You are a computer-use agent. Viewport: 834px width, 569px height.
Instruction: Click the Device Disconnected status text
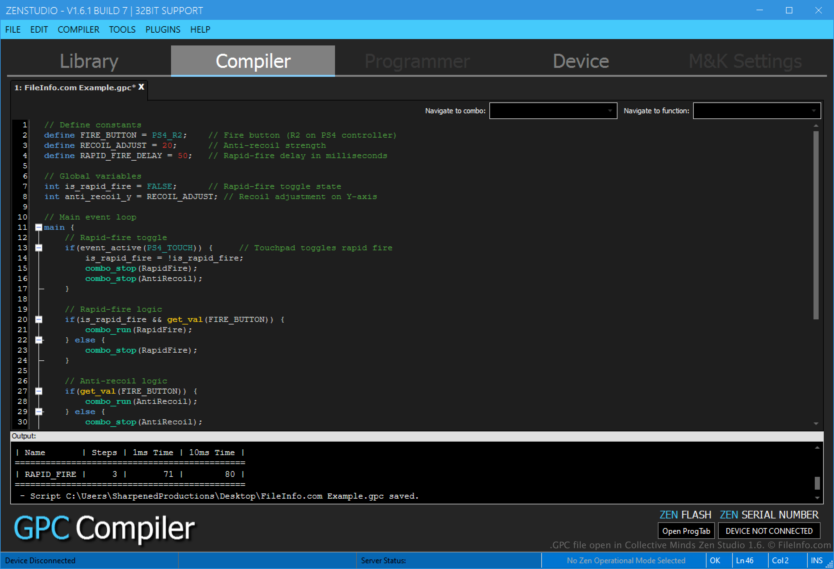(40, 560)
